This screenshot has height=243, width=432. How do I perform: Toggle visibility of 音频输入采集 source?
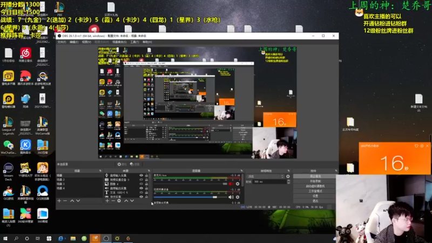(x=141, y=175)
